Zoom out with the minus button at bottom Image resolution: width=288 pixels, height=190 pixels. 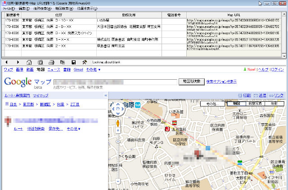tap(118, 181)
